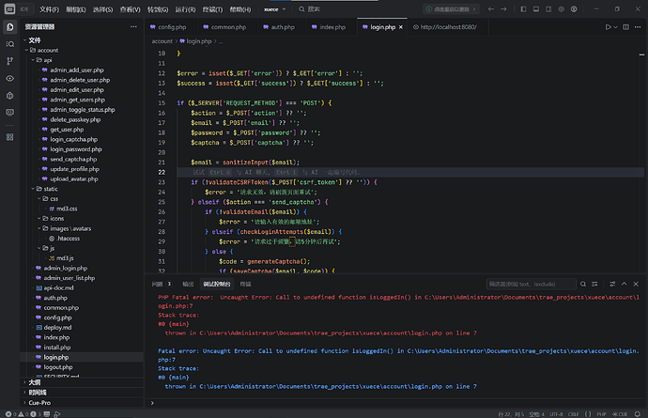This screenshot has height=418, width=648.
Task: Switch to the 输出 output panel tab
Action: point(188,284)
